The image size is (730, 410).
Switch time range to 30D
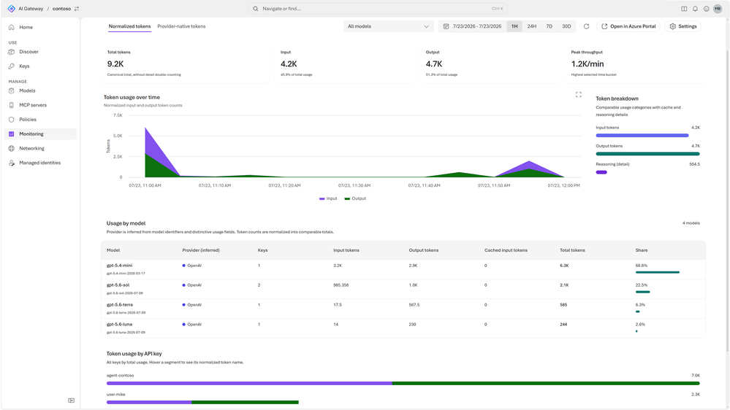(566, 26)
